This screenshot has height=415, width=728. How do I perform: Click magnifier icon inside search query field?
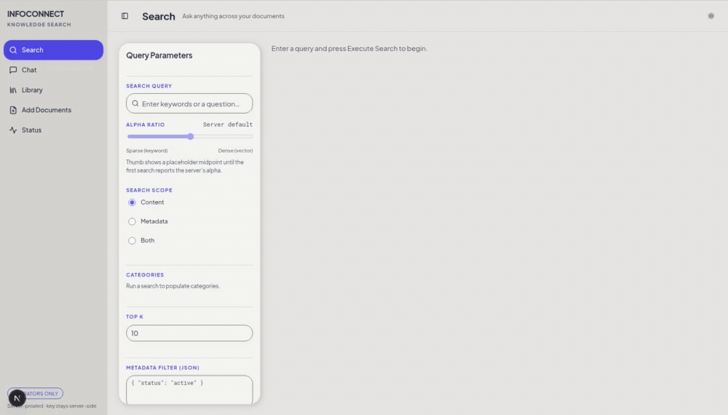point(135,103)
